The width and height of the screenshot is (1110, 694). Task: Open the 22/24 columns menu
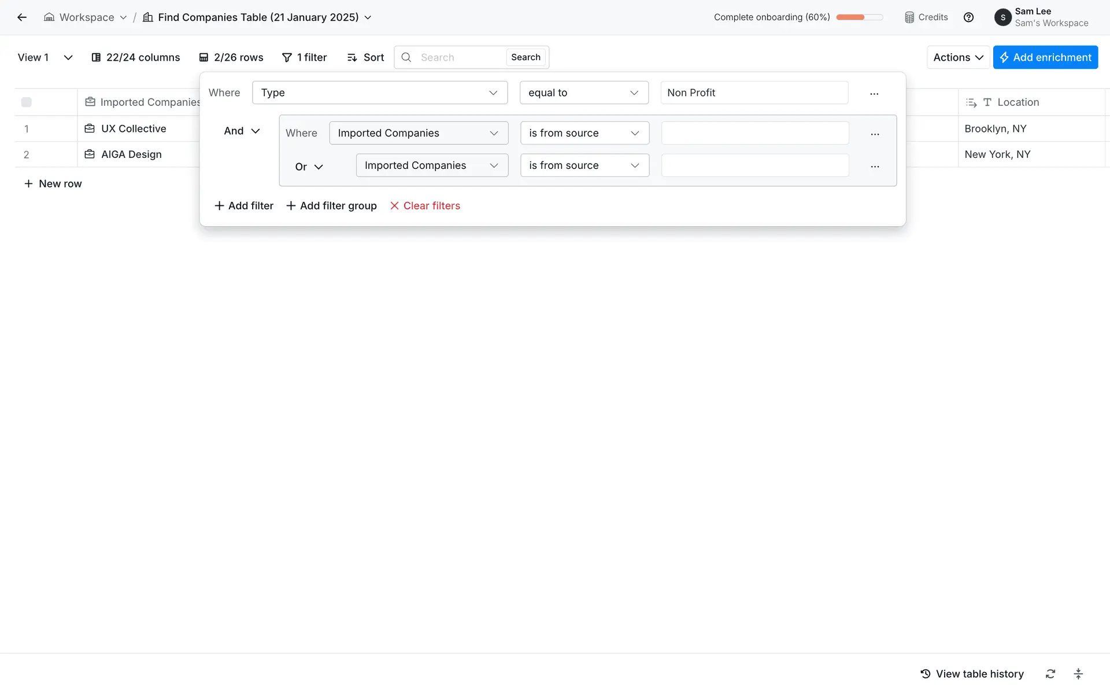click(136, 57)
